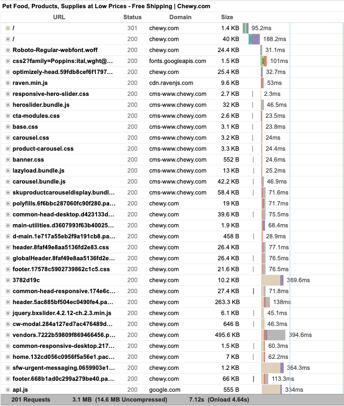Expand the banner.css request details
Image resolution: width=344 pixels, height=406 pixels.
click(8, 160)
